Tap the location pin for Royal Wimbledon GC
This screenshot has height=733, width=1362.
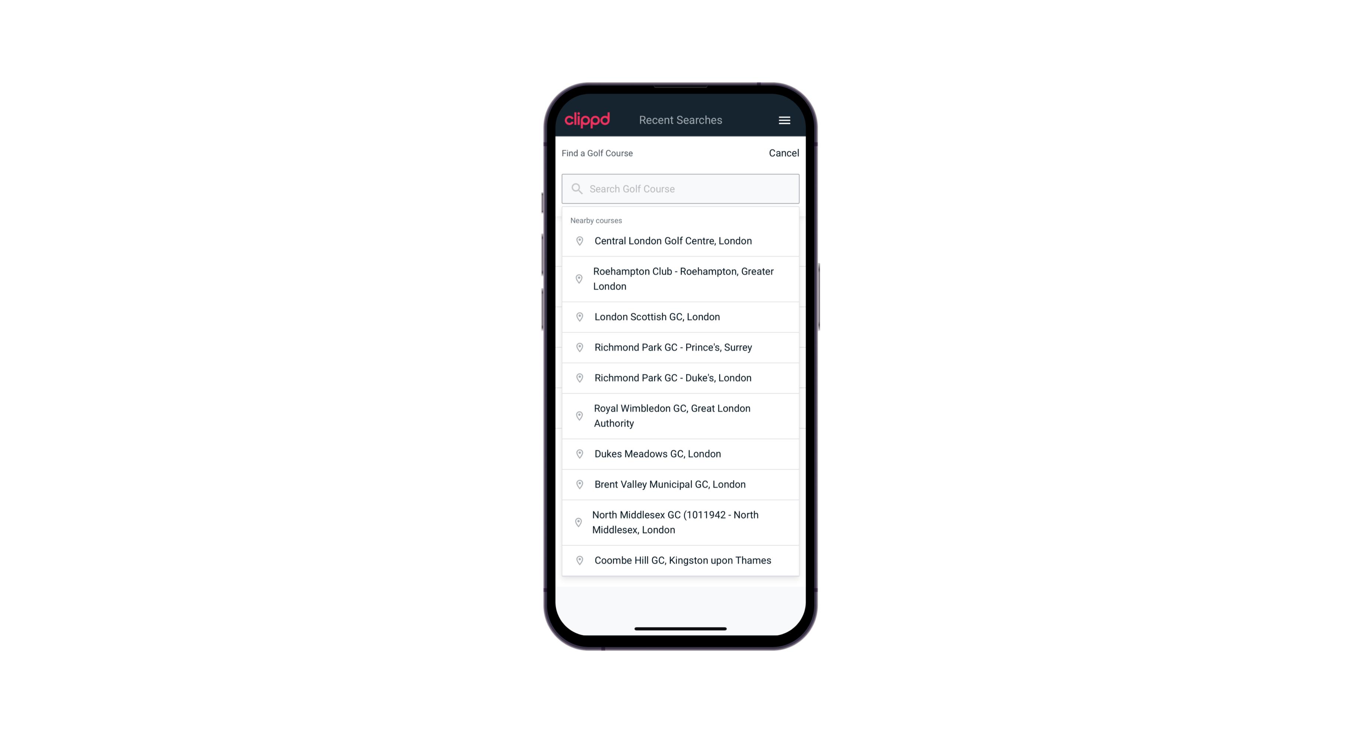(578, 415)
